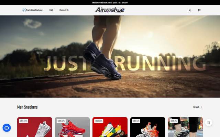Viewport: 220px width, 137px height.
Task: Click the View all link for Men Sneakers
Action: (x=196, y=107)
